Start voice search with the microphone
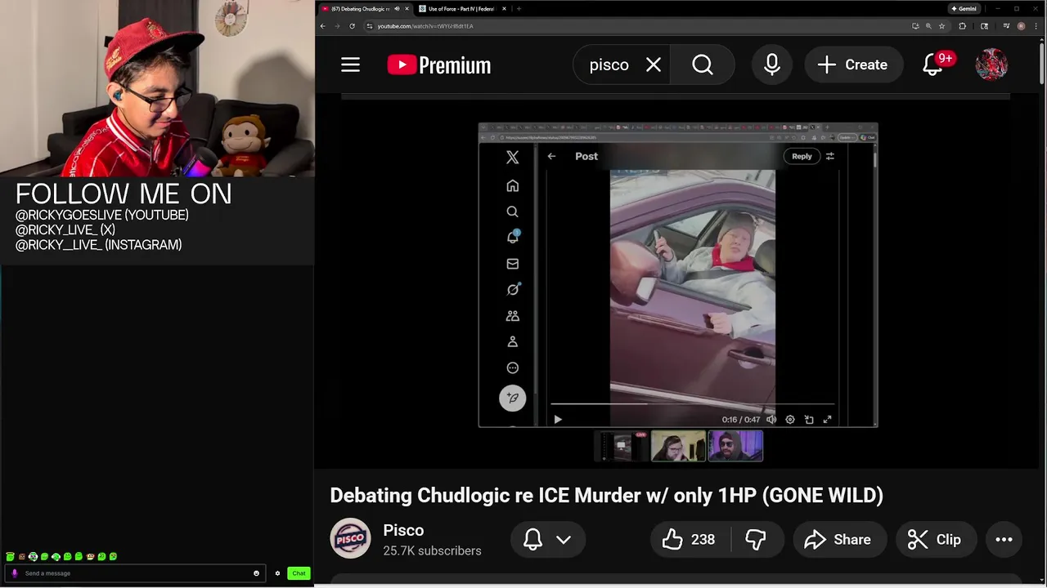Screen dimensions: 1047x588 point(771,65)
